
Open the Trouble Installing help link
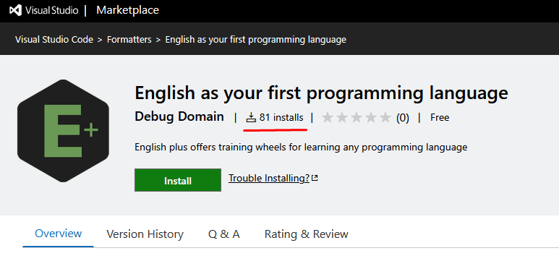(269, 178)
